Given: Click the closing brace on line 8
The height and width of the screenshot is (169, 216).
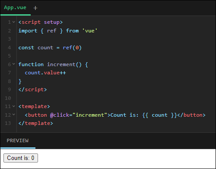Looking at the screenshot, I should [x=20, y=81].
